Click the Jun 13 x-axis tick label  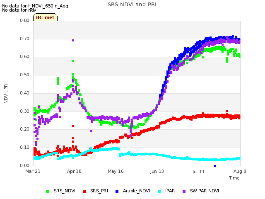pos(157,171)
